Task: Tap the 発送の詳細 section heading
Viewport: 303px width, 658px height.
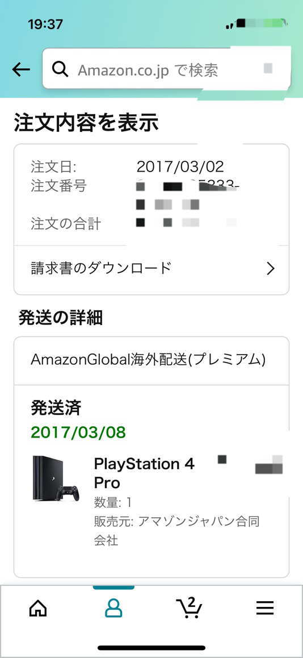Action: [x=60, y=319]
